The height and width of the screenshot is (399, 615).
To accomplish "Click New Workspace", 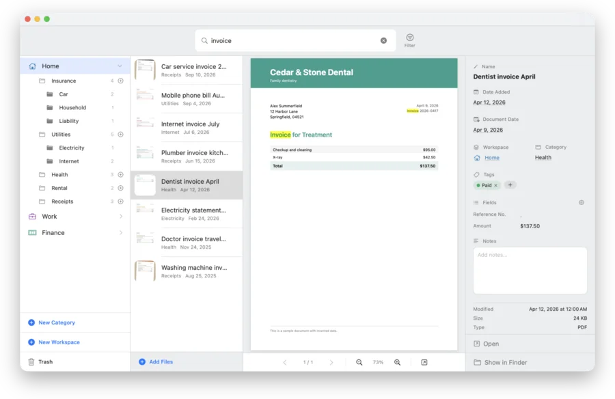I will (54, 342).
